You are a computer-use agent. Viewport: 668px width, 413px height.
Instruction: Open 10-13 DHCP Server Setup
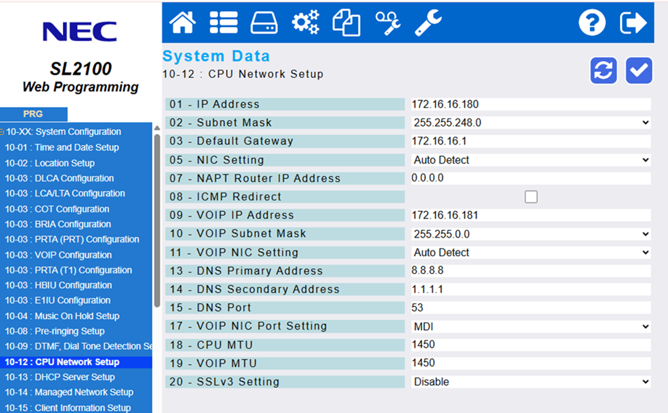60,377
